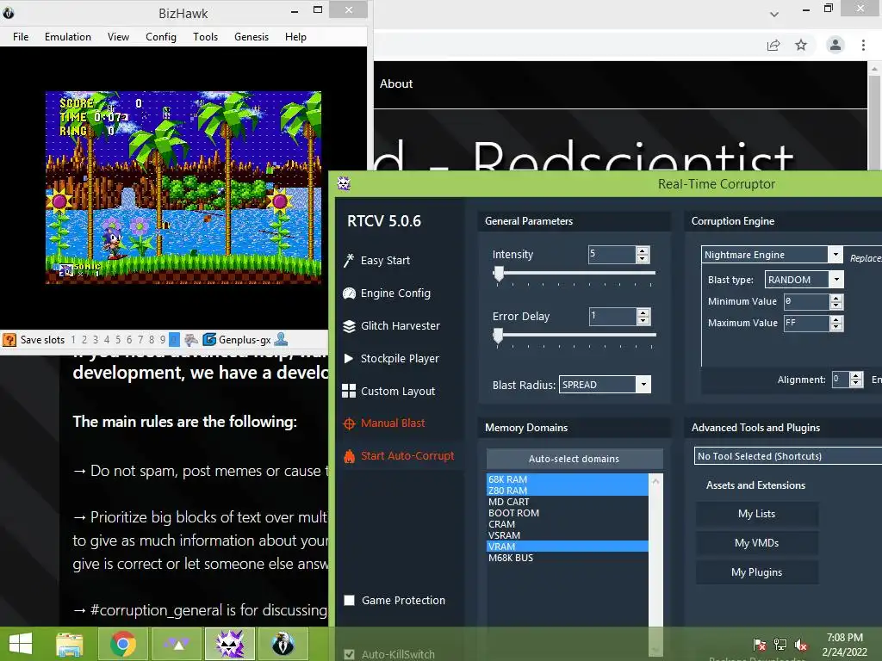
Task: Toggle Z80 RAM memory domain
Action: pos(567,491)
